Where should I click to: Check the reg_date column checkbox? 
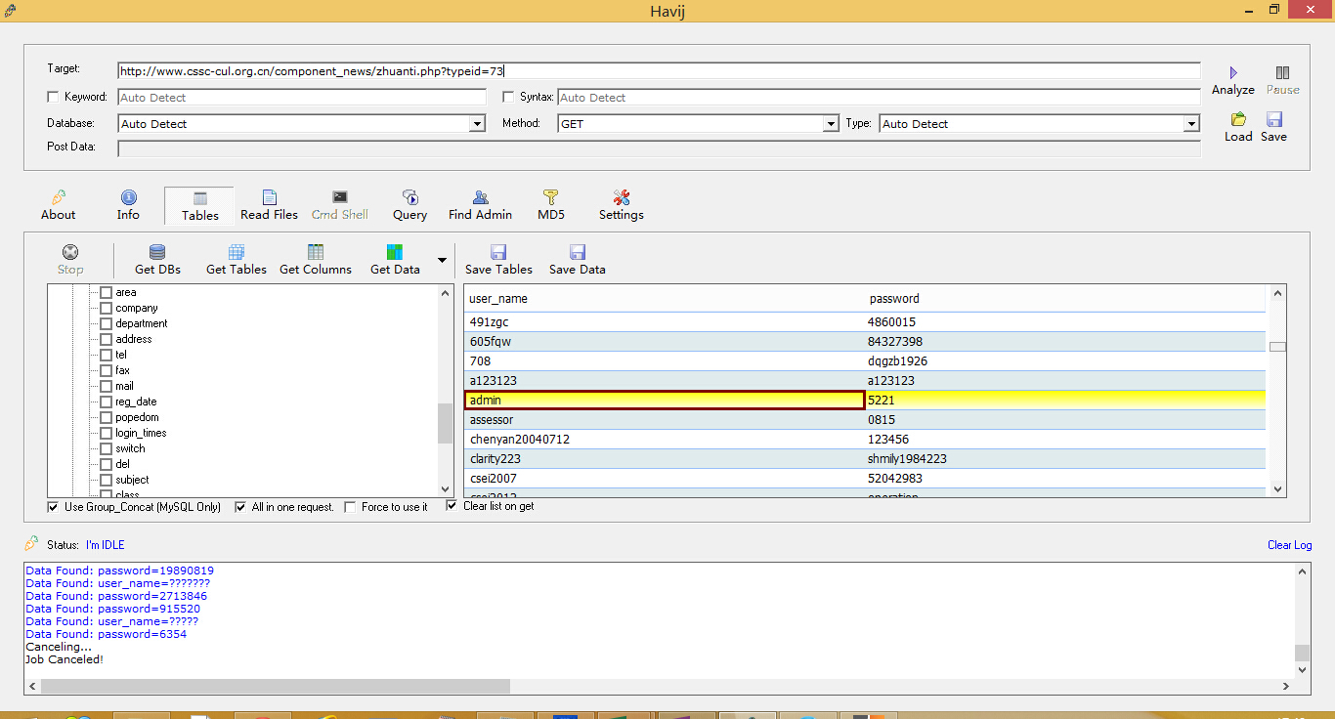coord(106,402)
